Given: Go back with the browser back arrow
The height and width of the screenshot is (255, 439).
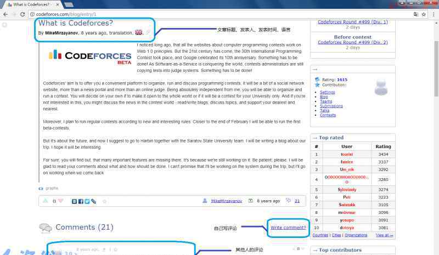Looking at the screenshot, I should coord(5,14).
